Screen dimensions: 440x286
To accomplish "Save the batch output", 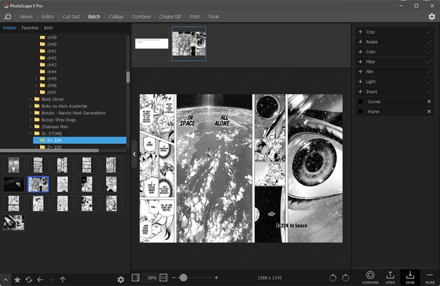I will coord(410,277).
